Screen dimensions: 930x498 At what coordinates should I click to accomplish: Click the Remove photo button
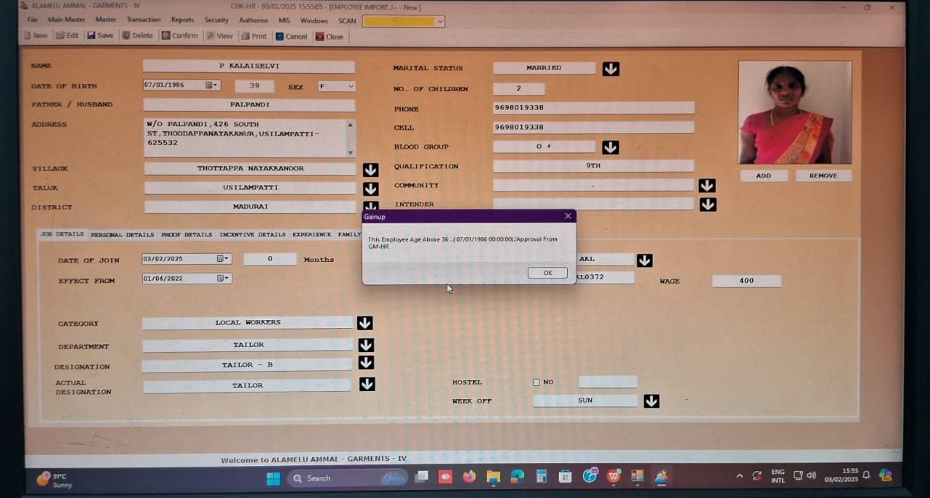coord(823,176)
